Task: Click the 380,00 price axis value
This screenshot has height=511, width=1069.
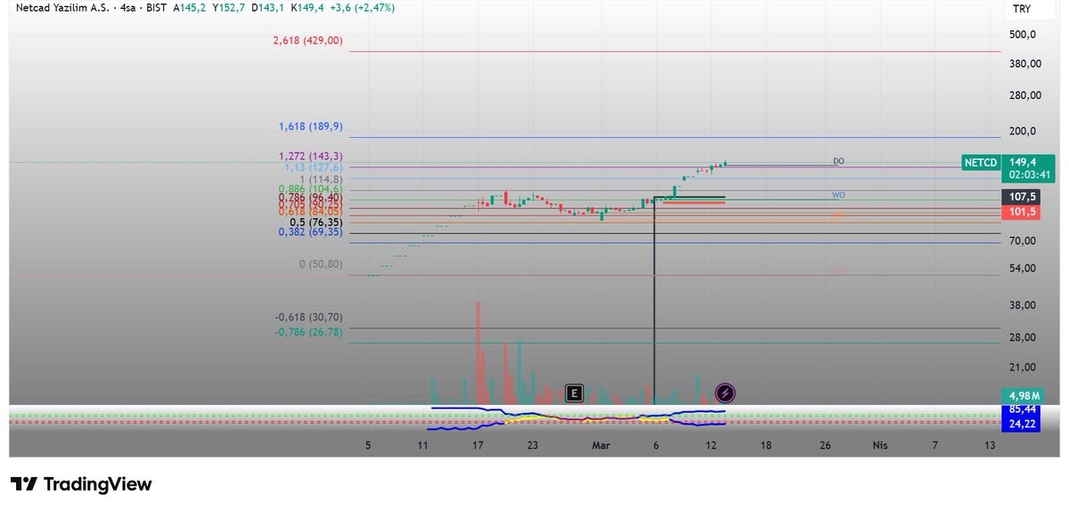Action: [x=1024, y=64]
